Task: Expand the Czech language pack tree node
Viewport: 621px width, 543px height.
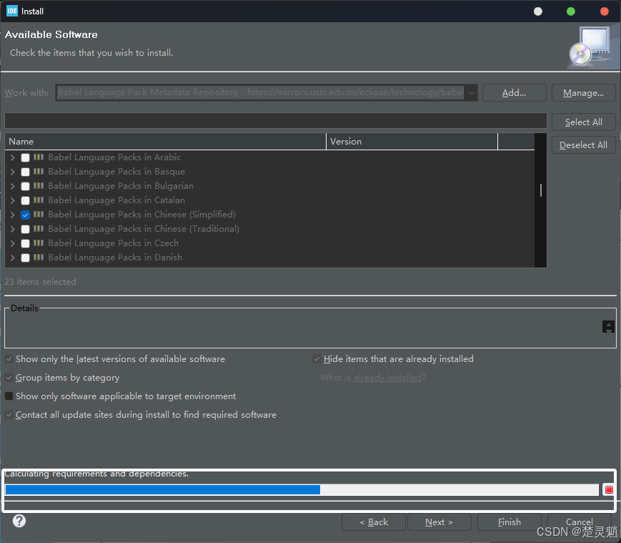Action: (13, 243)
